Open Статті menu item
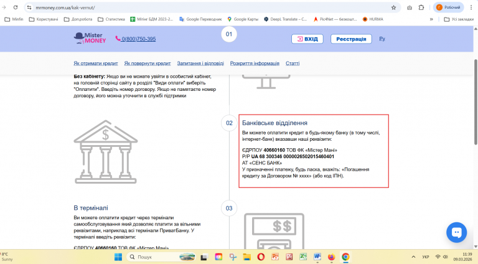Image resolution: width=478 pixels, height=264 pixels. 293,64
